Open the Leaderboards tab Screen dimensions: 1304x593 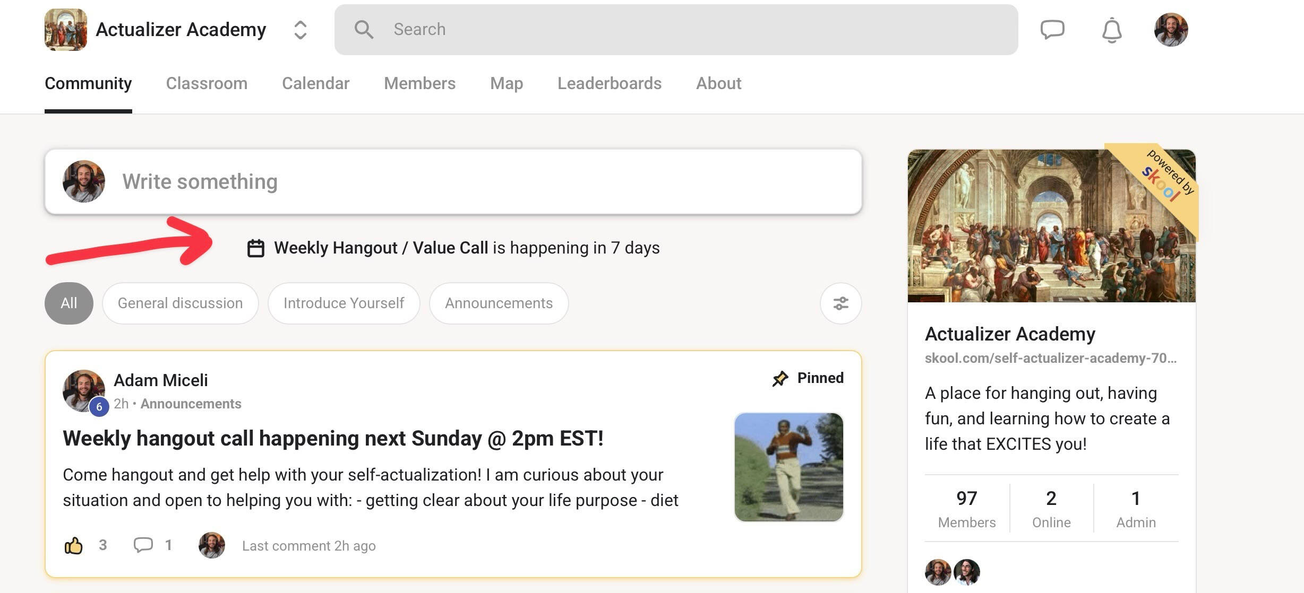pos(609,83)
